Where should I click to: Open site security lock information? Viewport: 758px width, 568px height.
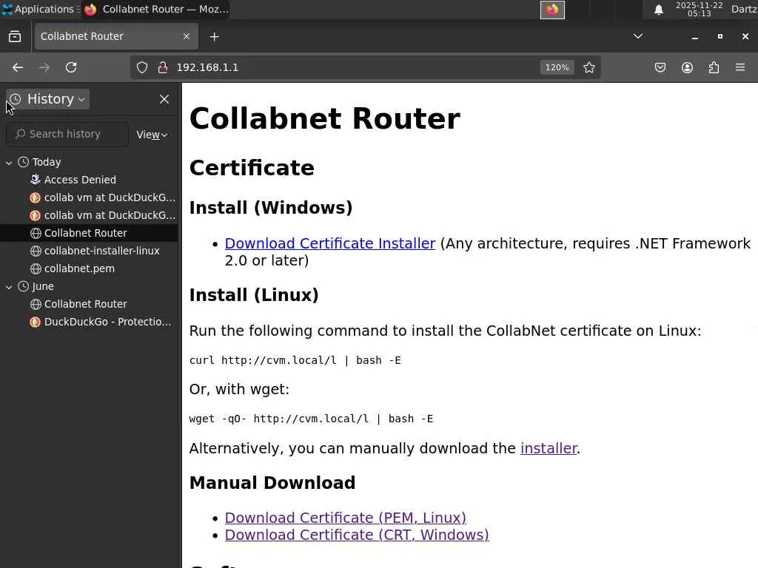[x=163, y=67]
